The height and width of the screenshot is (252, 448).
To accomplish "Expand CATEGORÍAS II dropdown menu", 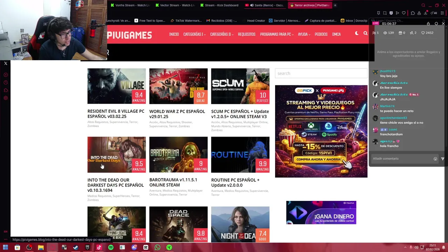I will (x=222, y=34).
